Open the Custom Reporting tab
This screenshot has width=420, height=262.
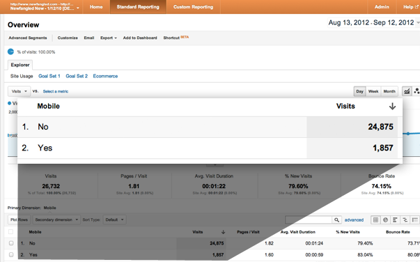[193, 7]
